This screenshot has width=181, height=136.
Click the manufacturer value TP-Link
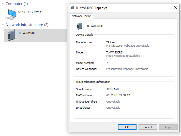point(111,42)
